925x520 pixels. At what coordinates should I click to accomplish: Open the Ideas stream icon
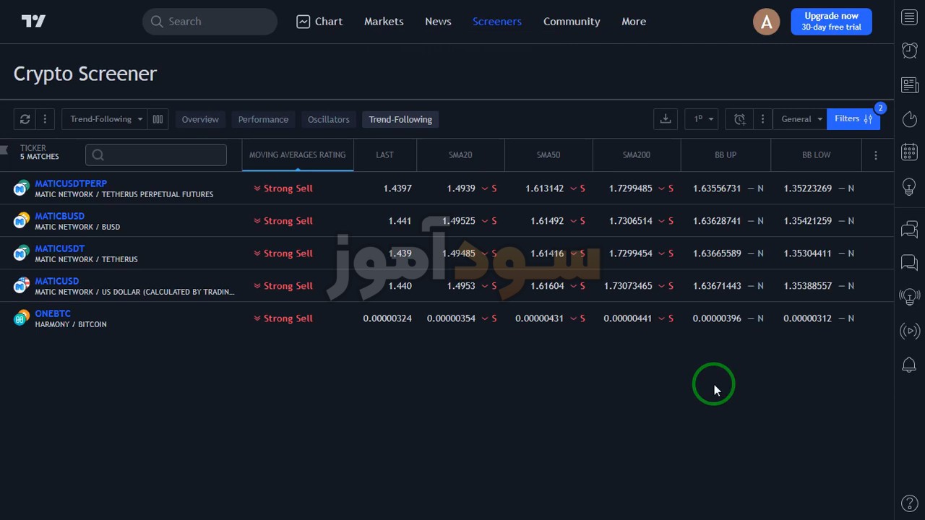pos(909,296)
